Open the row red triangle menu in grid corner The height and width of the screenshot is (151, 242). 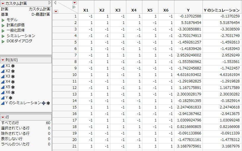(x=56, y=12)
